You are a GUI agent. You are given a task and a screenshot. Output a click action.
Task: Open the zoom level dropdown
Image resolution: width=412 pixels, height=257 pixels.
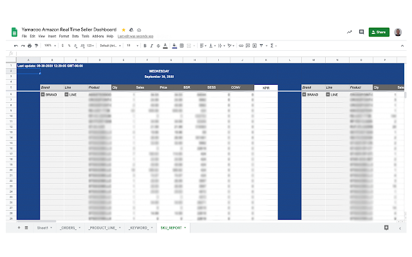pyautogui.click(x=50, y=46)
